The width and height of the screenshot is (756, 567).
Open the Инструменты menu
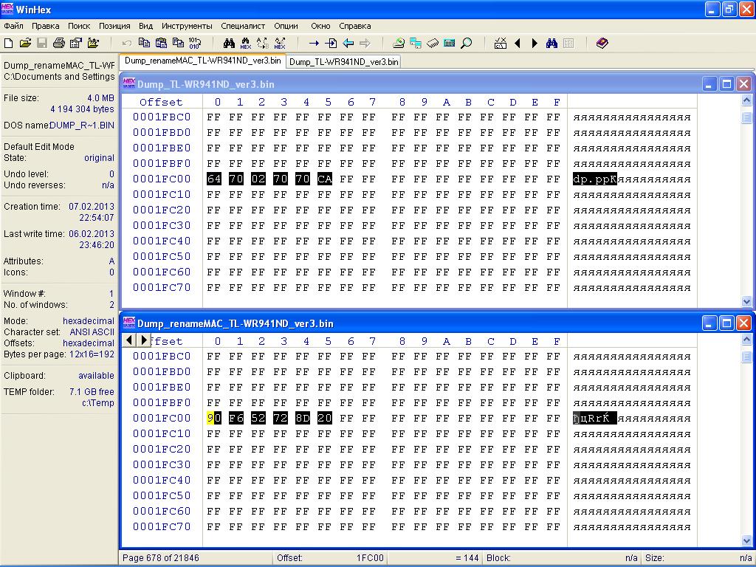pos(187,26)
